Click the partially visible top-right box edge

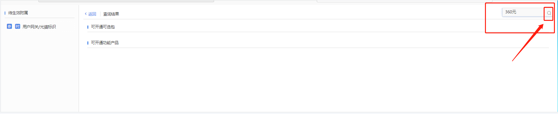[404, 1]
